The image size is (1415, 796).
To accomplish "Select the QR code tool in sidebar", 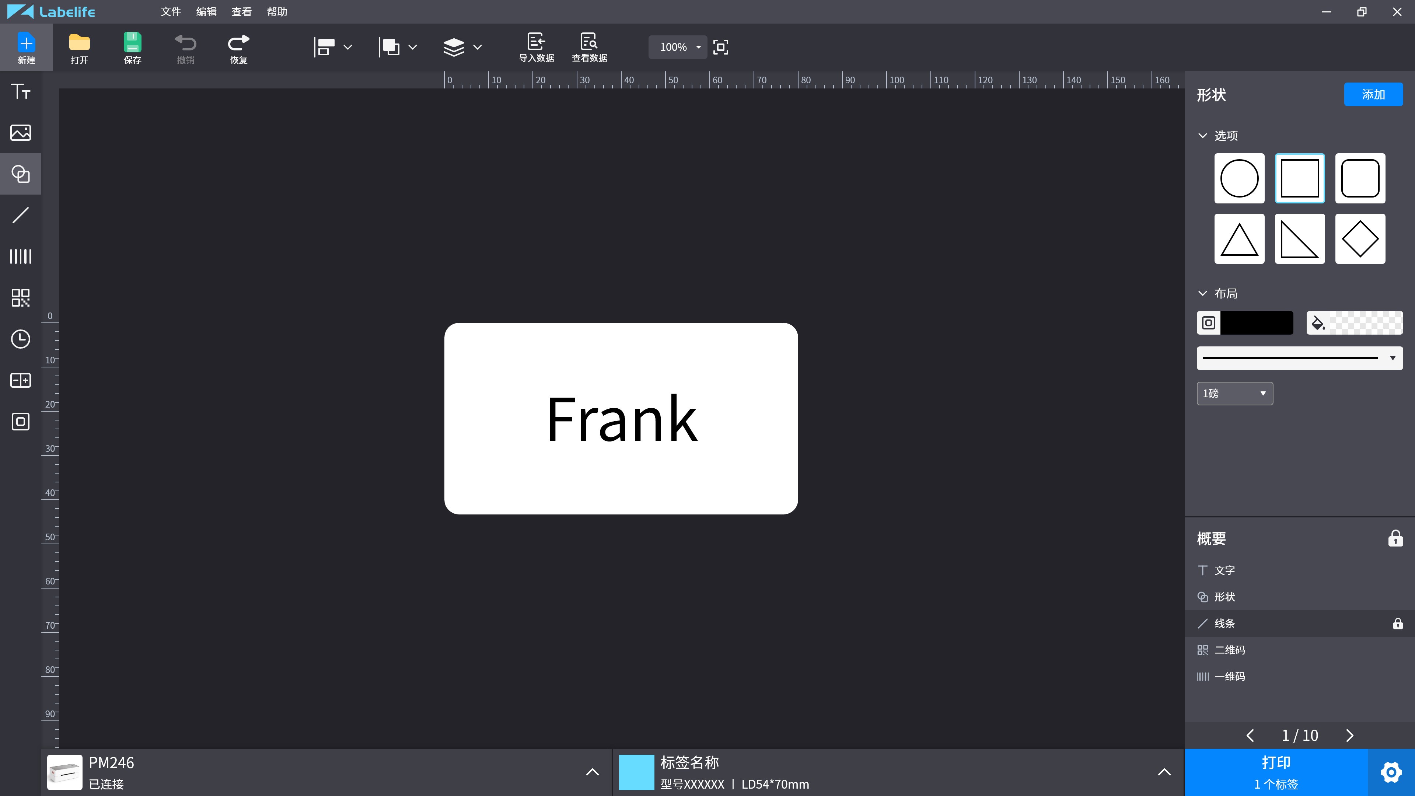I will click(x=20, y=298).
